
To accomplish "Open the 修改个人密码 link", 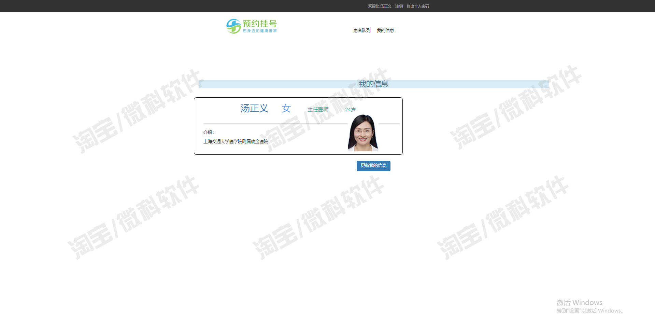I will click(x=418, y=6).
